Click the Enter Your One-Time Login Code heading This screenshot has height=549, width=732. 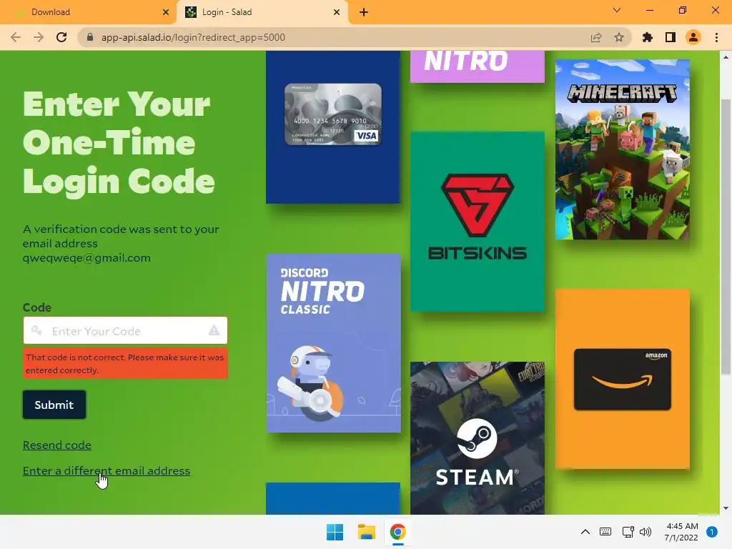119,142
